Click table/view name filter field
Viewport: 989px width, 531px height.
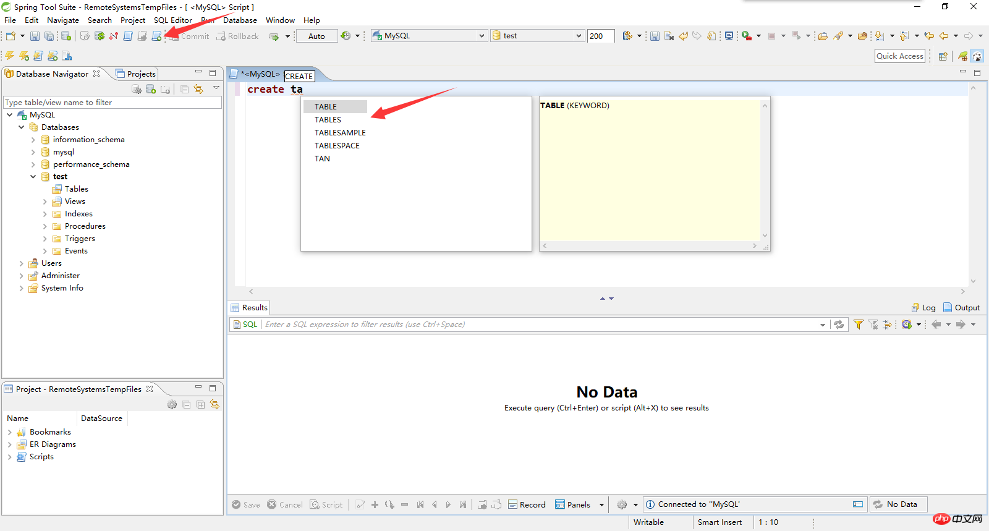tap(112, 103)
